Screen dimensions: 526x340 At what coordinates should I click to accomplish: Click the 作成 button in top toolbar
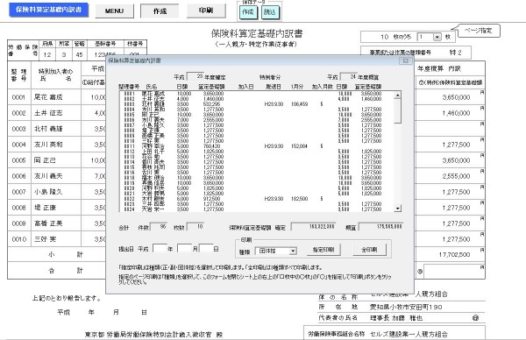coord(160,11)
